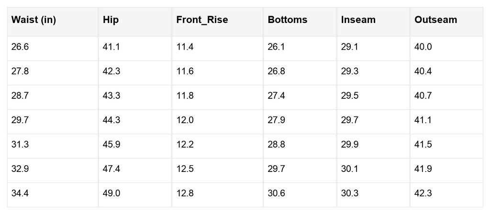Click the front rise value 12.0
This screenshot has width=490, height=214.
pyautogui.click(x=185, y=120)
